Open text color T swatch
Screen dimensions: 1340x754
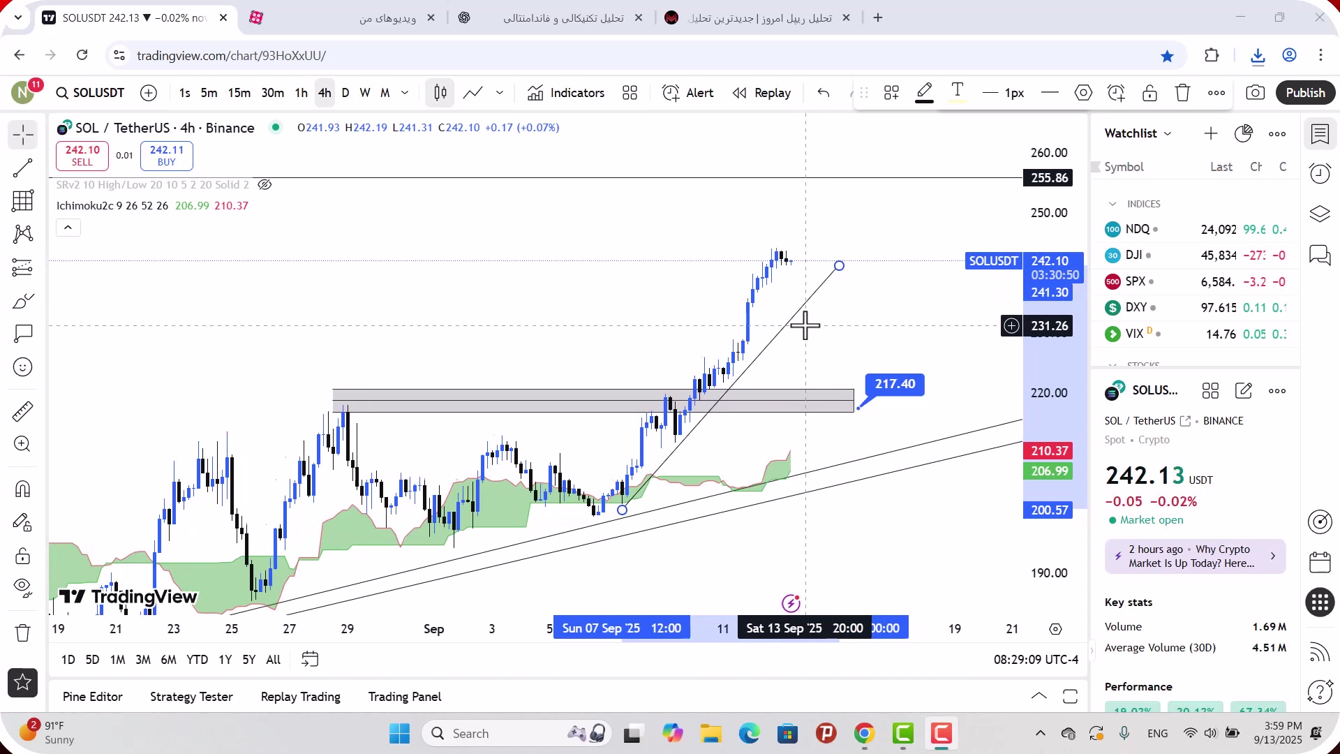coord(958,92)
